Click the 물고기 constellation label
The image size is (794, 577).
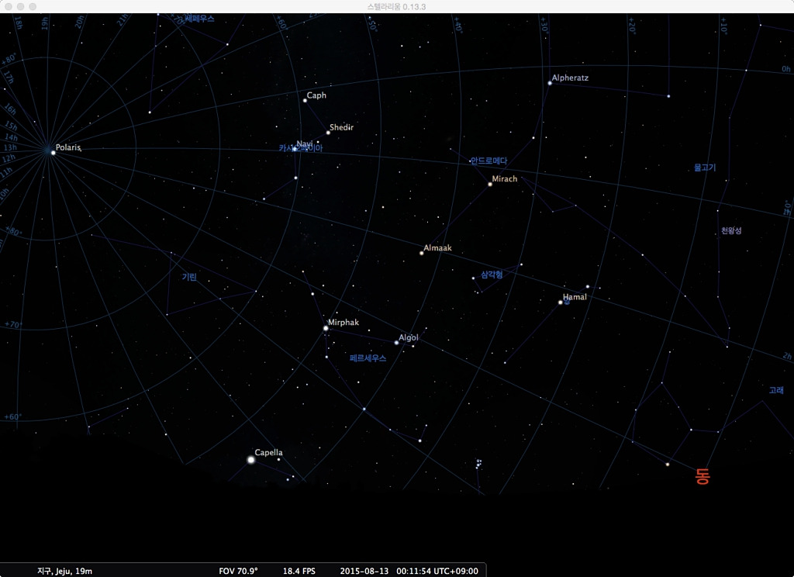pyautogui.click(x=705, y=168)
